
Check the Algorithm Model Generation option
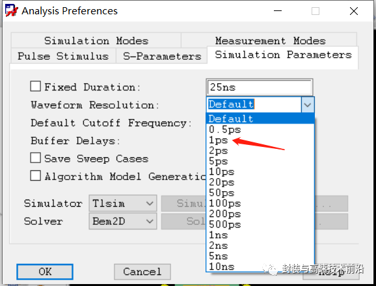click(x=35, y=175)
